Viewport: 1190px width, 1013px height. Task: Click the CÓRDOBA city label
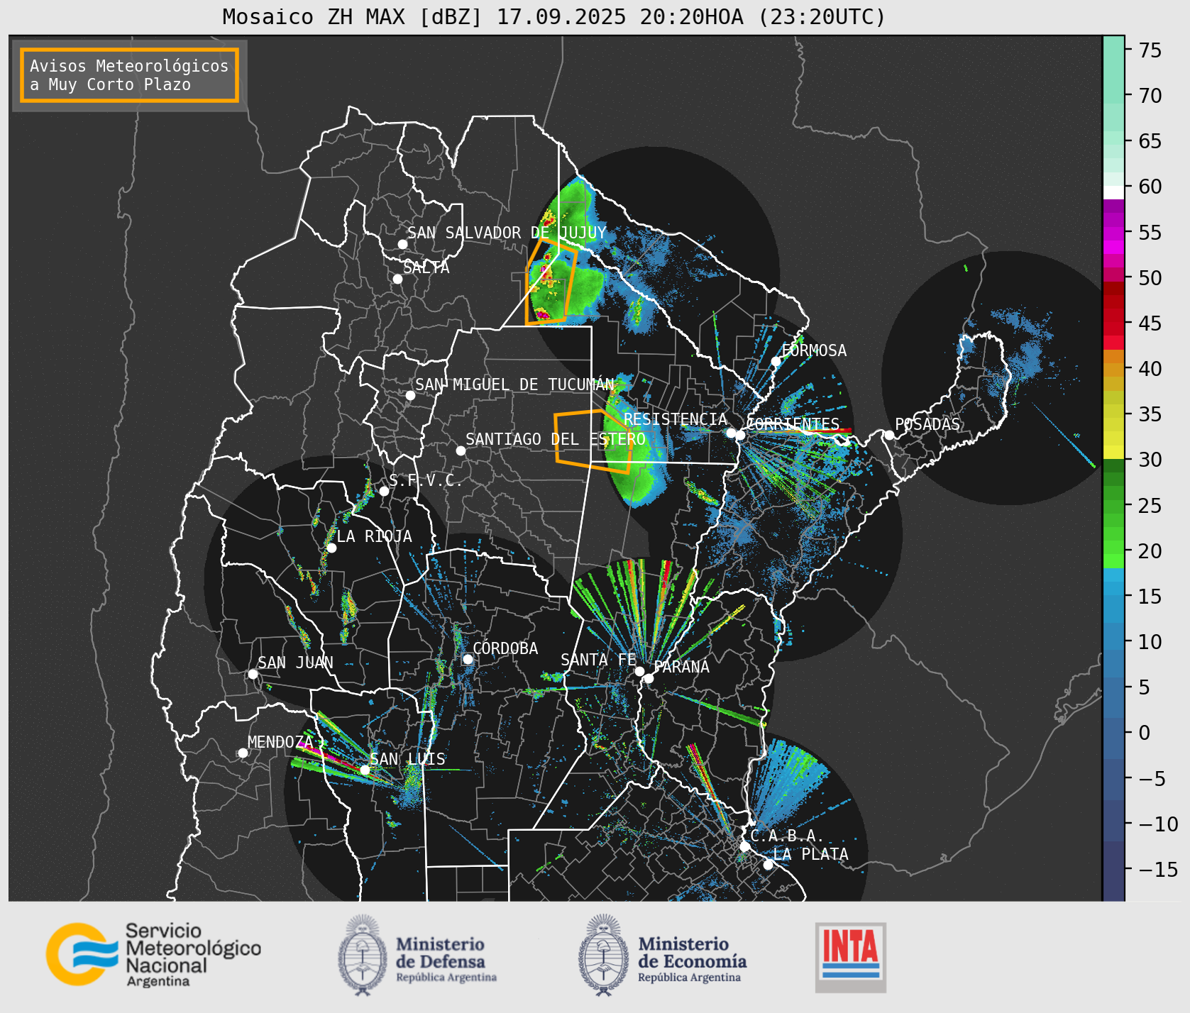pyautogui.click(x=505, y=648)
